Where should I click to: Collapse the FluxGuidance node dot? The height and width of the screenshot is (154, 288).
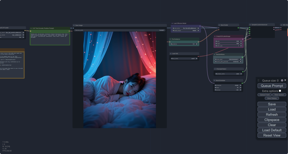pos(170,39)
